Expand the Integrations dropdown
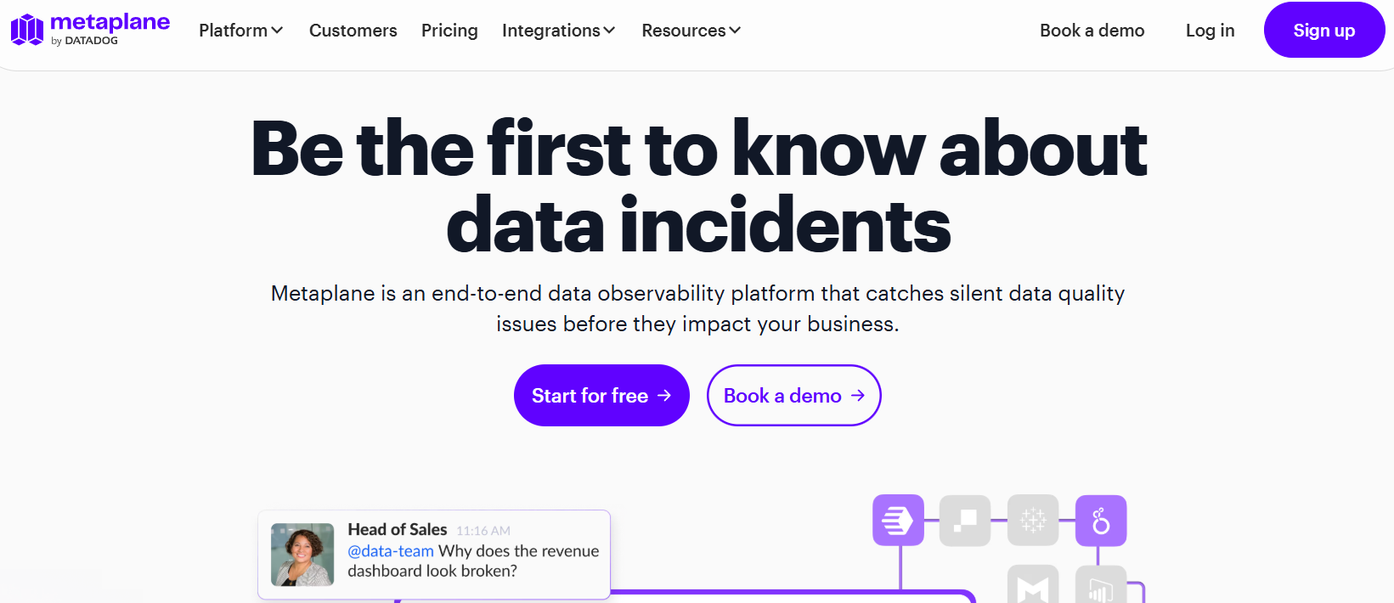This screenshot has width=1394, height=603. point(558,31)
